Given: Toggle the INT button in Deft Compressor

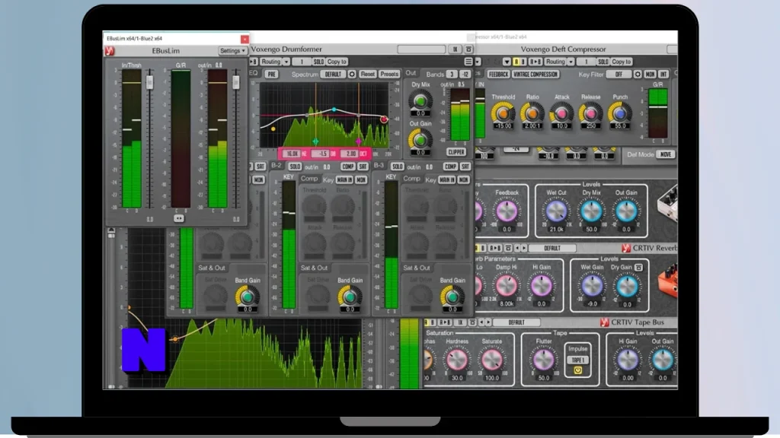Looking at the screenshot, I should click(x=663, y=74).
